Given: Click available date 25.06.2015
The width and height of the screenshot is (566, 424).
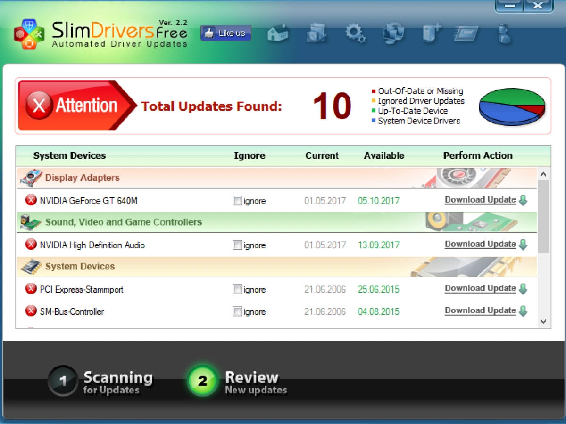Looking at the screenshot, I should pyautogui.click(x=378, y=289).
